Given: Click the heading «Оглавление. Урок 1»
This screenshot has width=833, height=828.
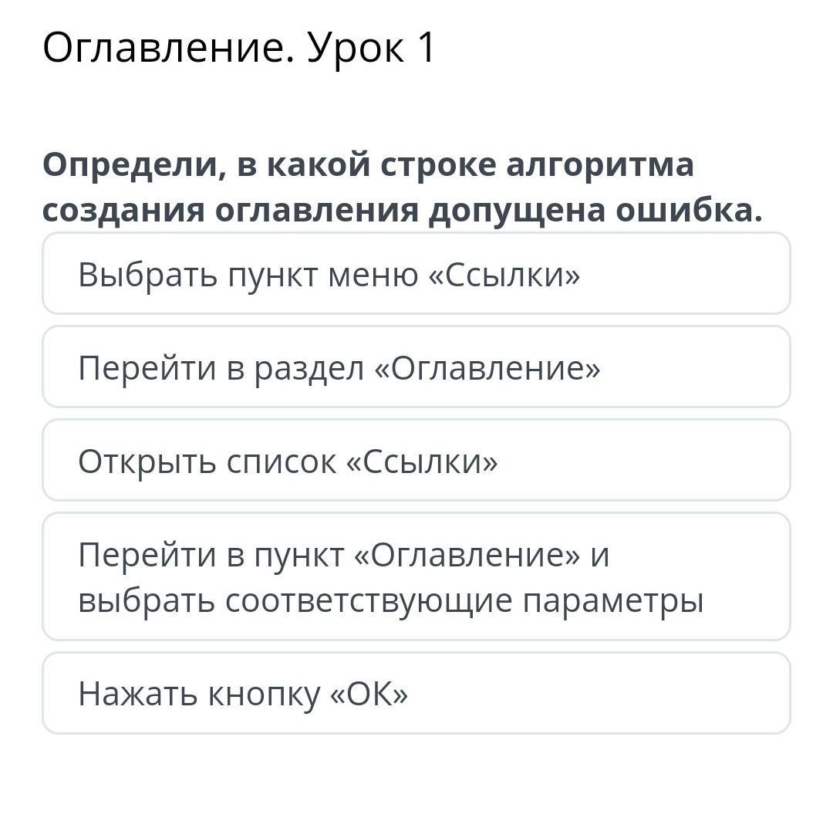Looking at the screenshot, I should click(x=239, y=48).
